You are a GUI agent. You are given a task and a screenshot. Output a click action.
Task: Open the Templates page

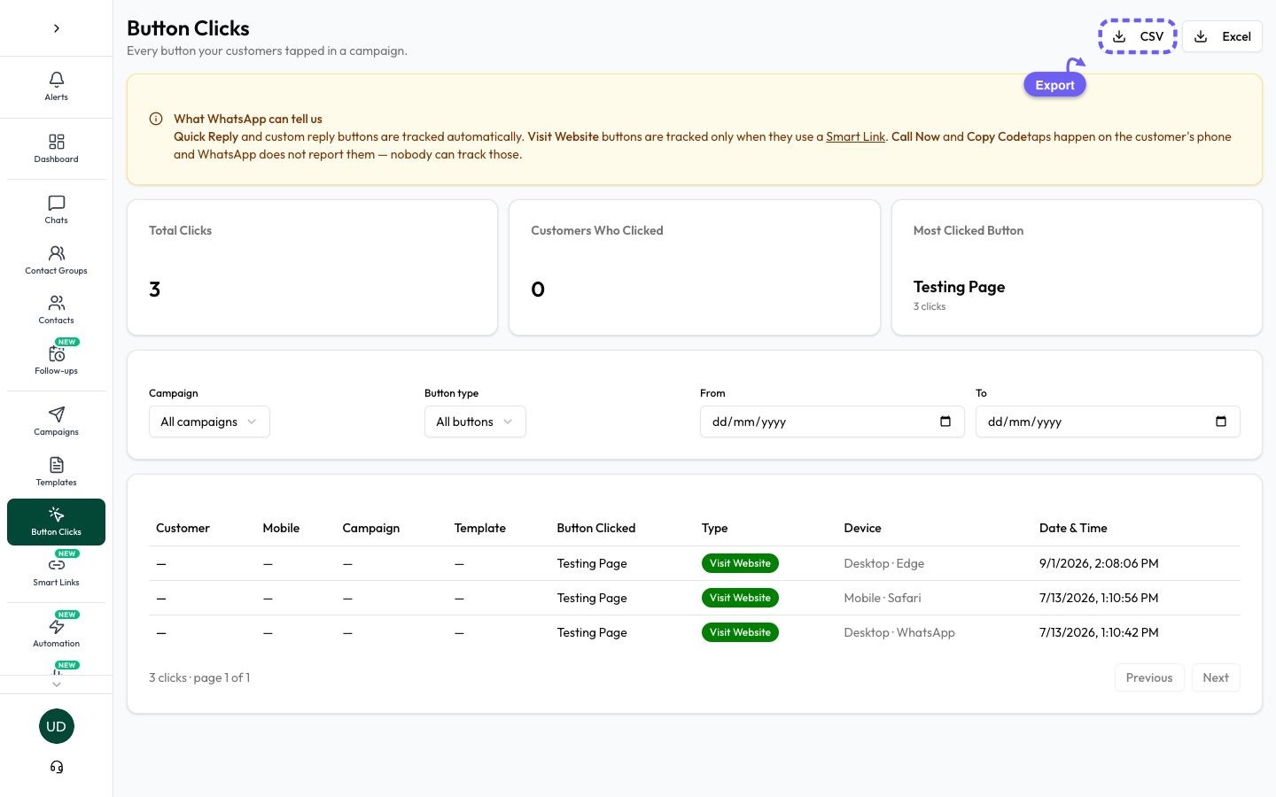click(56, 472)
